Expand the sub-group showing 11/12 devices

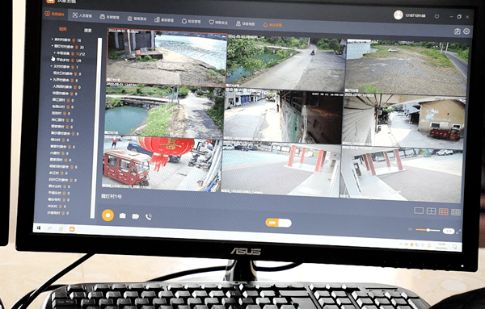pyautogui.click(x=55, y=53)
